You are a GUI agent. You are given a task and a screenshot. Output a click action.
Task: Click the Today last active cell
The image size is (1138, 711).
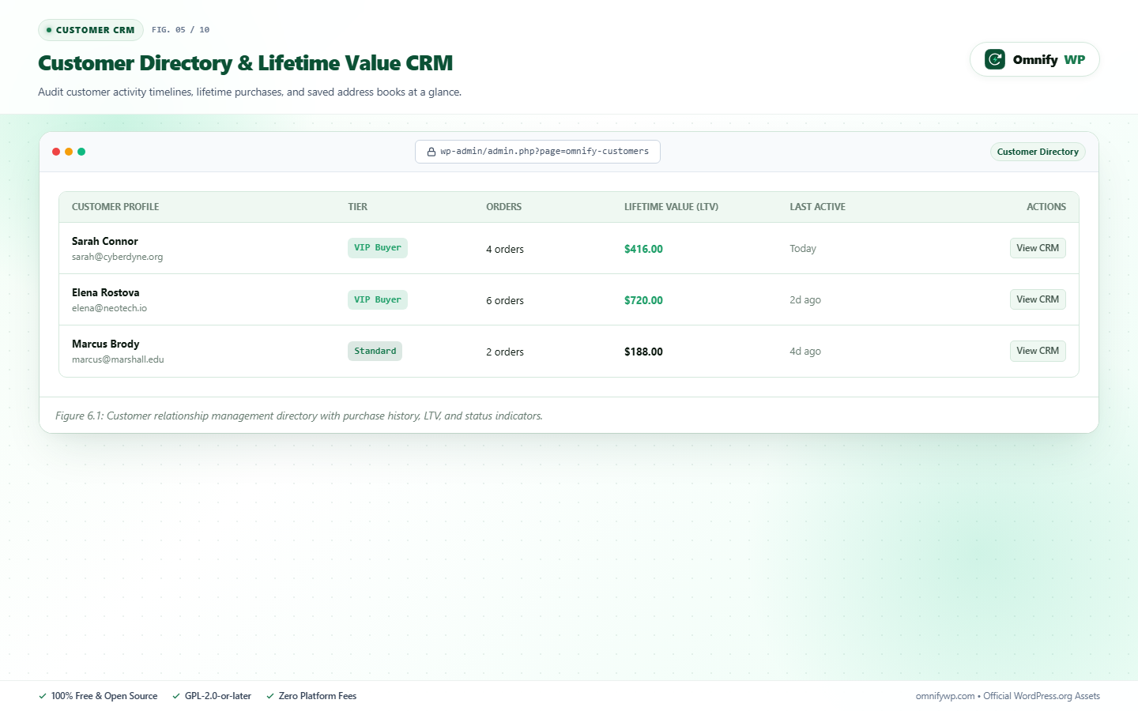click(803, 248)
